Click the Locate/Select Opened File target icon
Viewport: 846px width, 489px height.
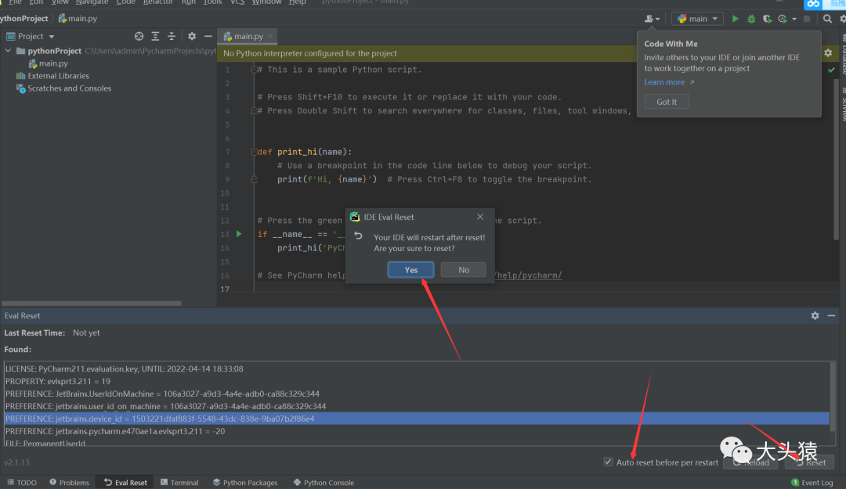click(x=139, y=36)
